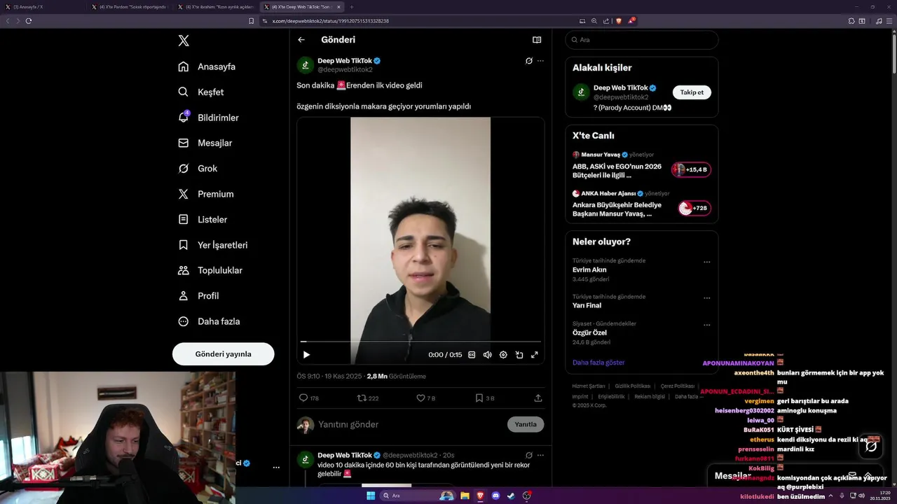Open video playback settings gear
Image resolution: width=897 pixels, height=504 pixels.
point(503,355)
